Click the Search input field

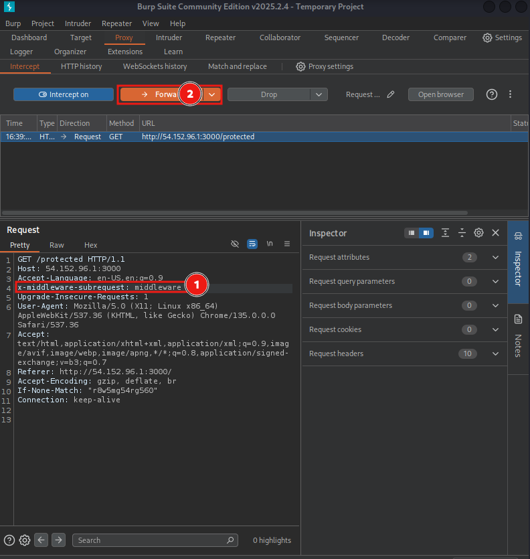(155, 540)
